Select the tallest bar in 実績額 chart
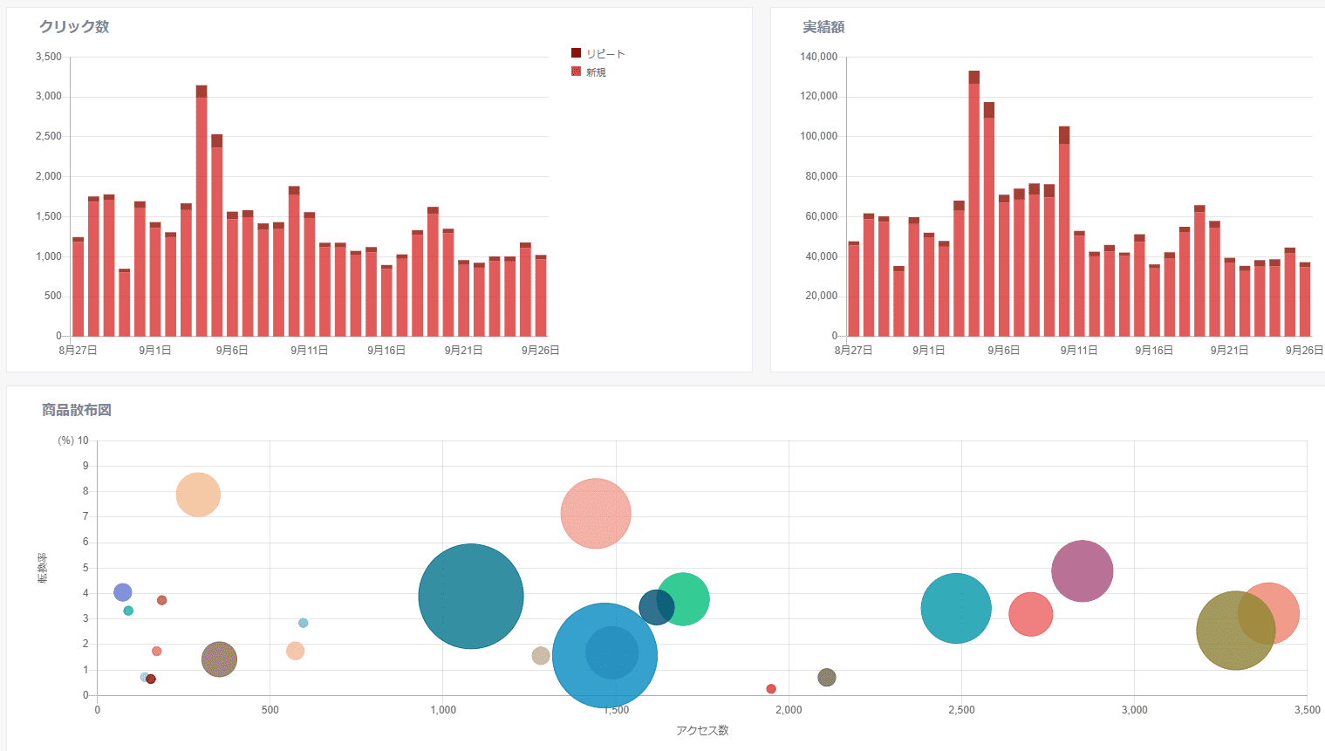The height and width of the screenshot is (751, 1325). point(973,205)
